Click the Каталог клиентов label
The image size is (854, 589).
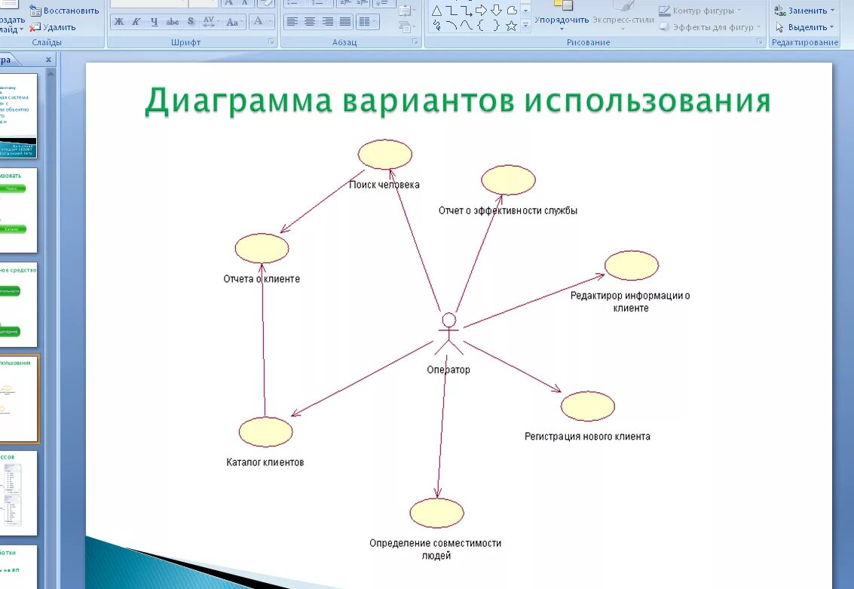(265, 462)
